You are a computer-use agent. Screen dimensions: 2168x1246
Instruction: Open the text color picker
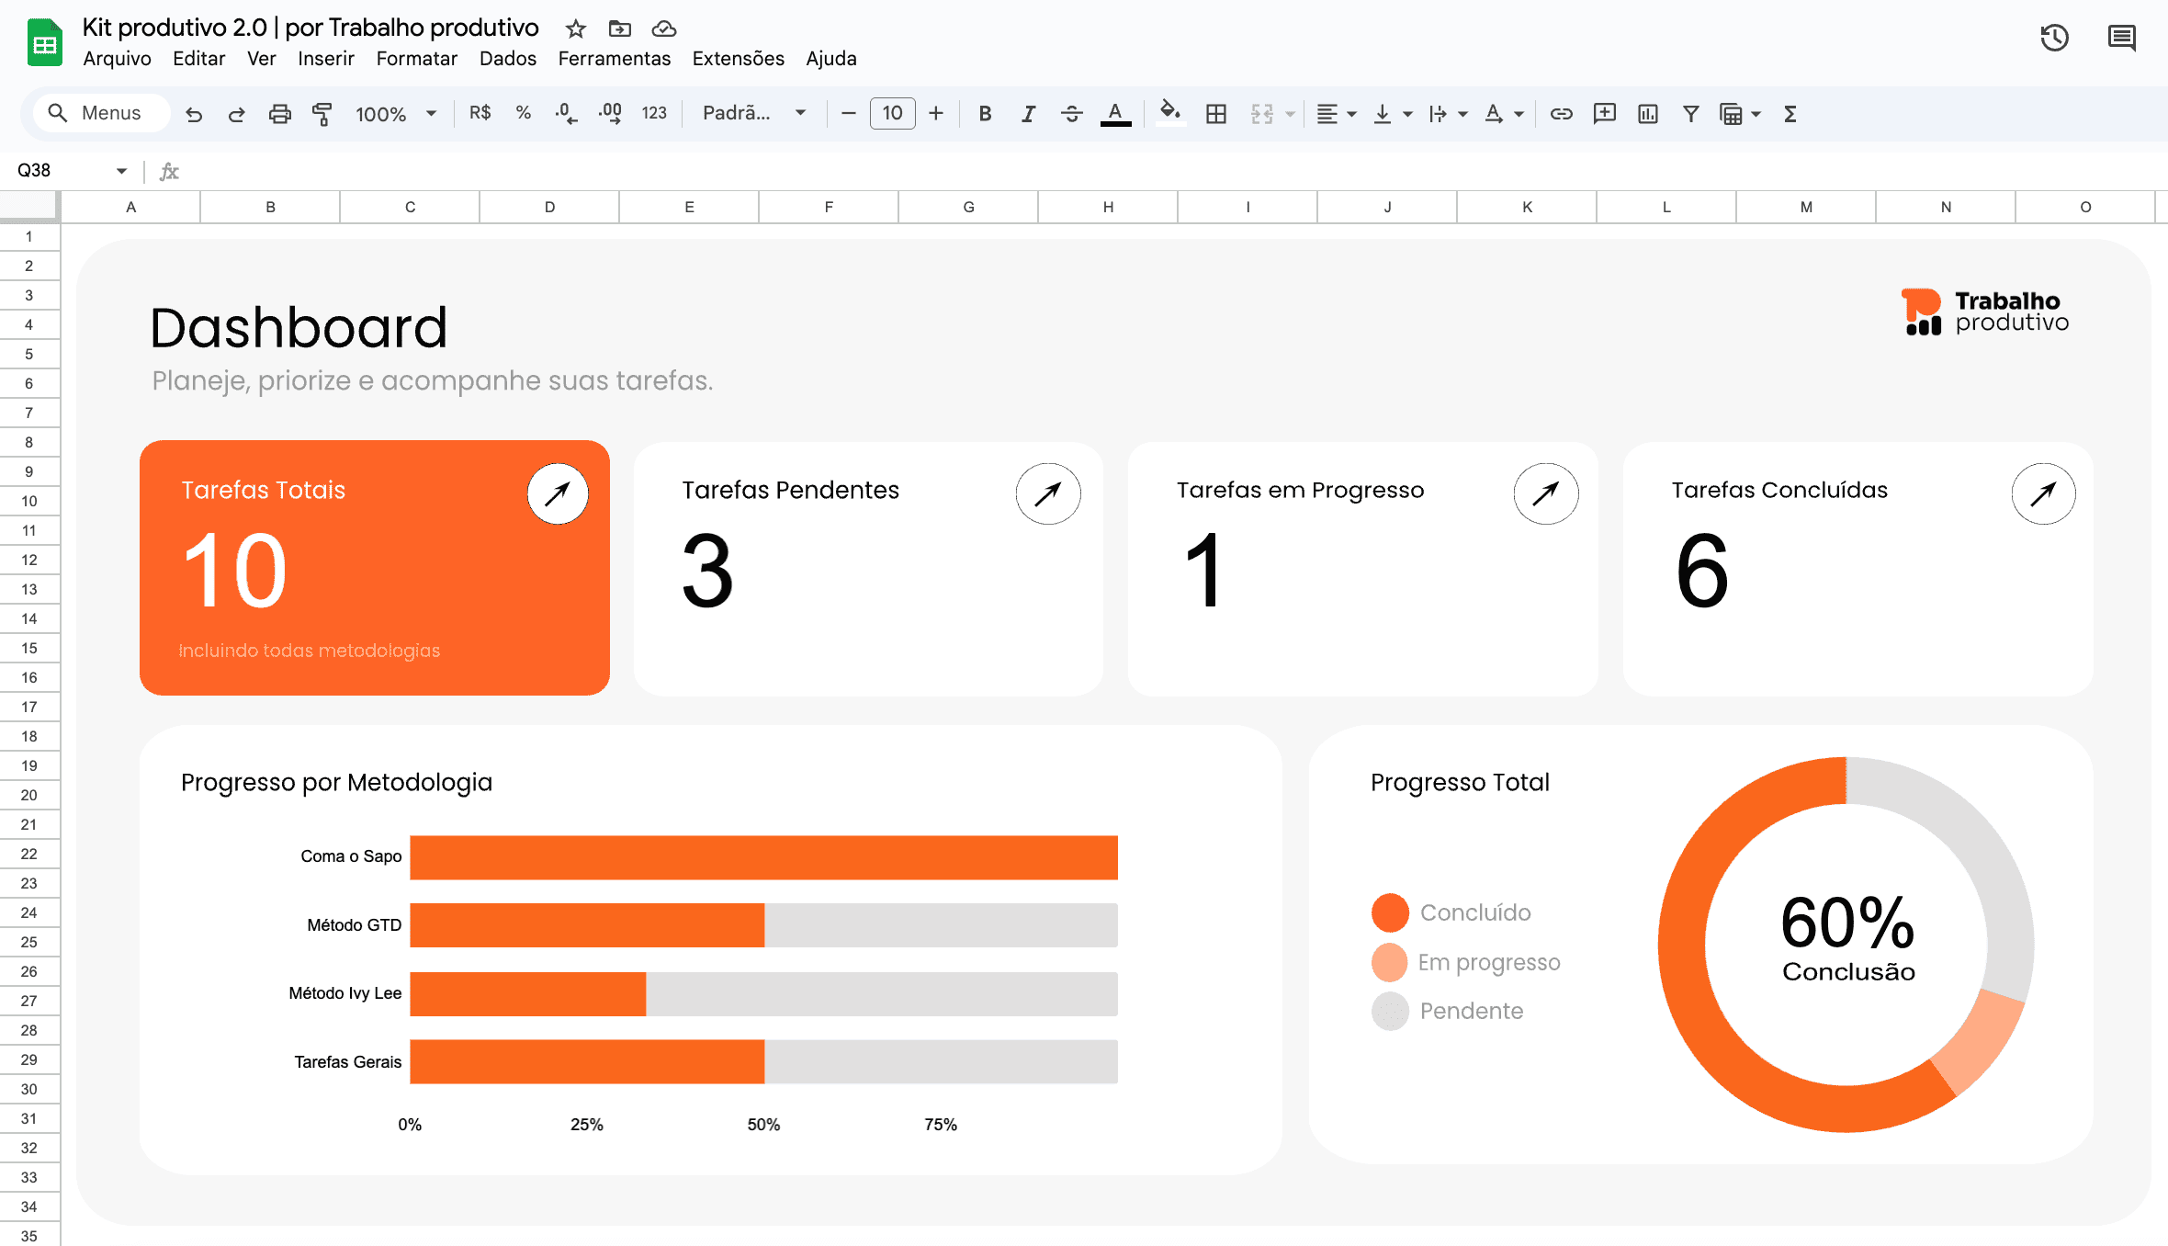[x=1115, y=114]
